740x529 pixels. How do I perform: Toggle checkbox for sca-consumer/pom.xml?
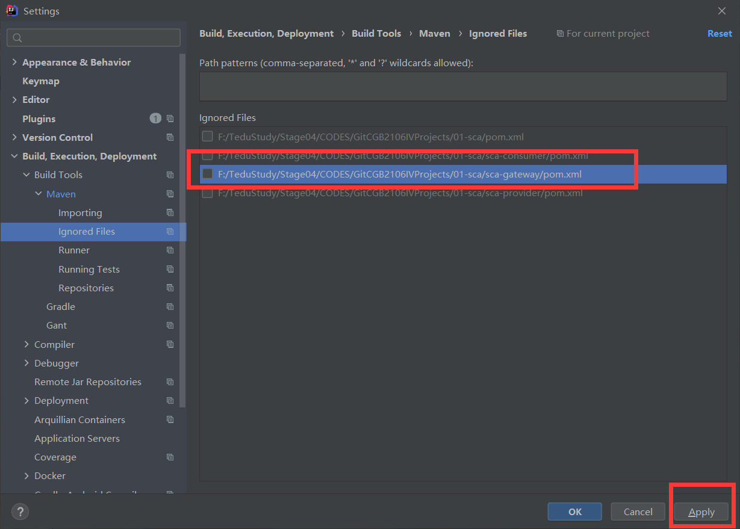click(x=207, y=155)
